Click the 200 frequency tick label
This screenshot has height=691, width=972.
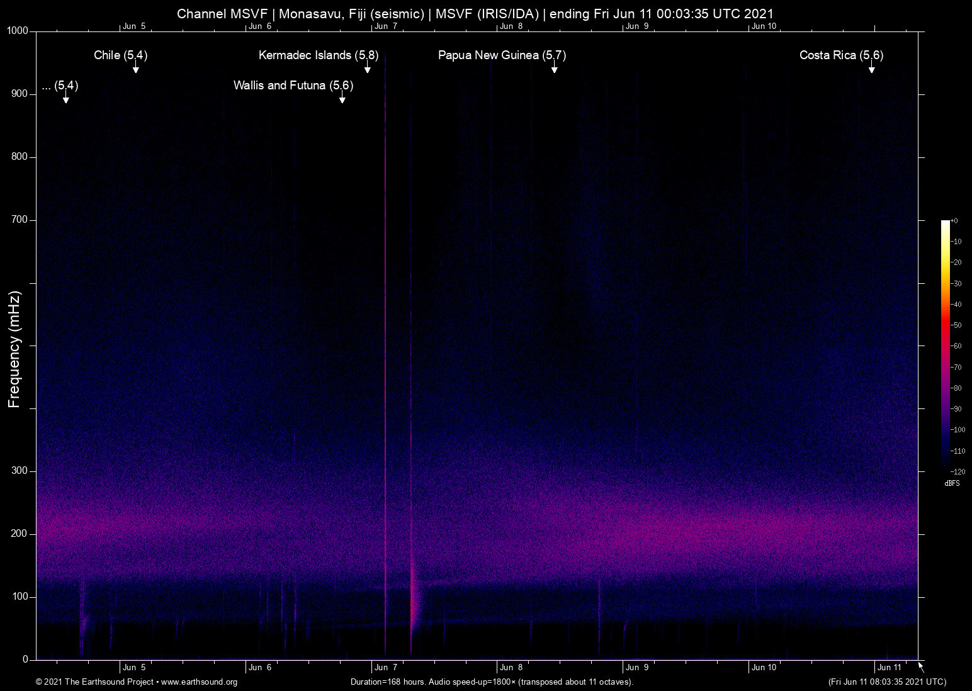pyautogui.click(x=20, y=534)
